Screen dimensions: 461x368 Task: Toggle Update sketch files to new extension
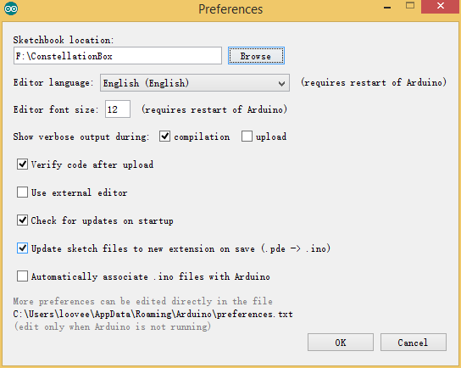[x=22, y=248]
